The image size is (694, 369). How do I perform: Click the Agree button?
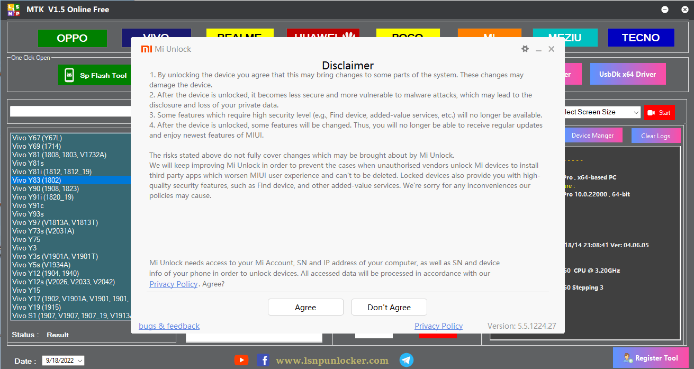pos(305,307)
